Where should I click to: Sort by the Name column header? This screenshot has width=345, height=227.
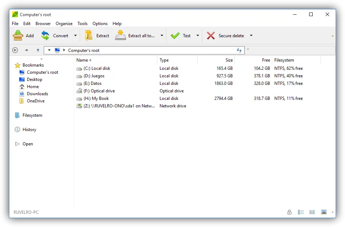tap(116, 60)
